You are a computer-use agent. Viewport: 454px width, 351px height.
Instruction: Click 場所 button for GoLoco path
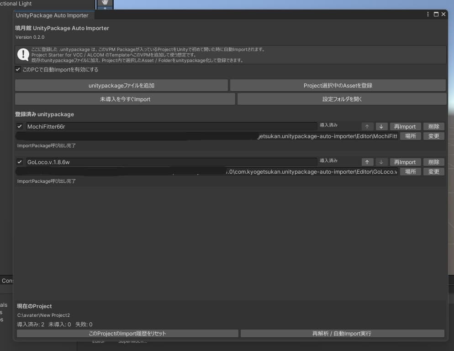point(410,171)
